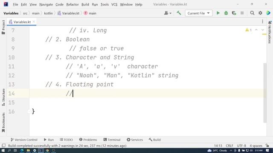
Task: Click the main function breadcrumb
Action: pyautogui.click(x=90, y=13)
